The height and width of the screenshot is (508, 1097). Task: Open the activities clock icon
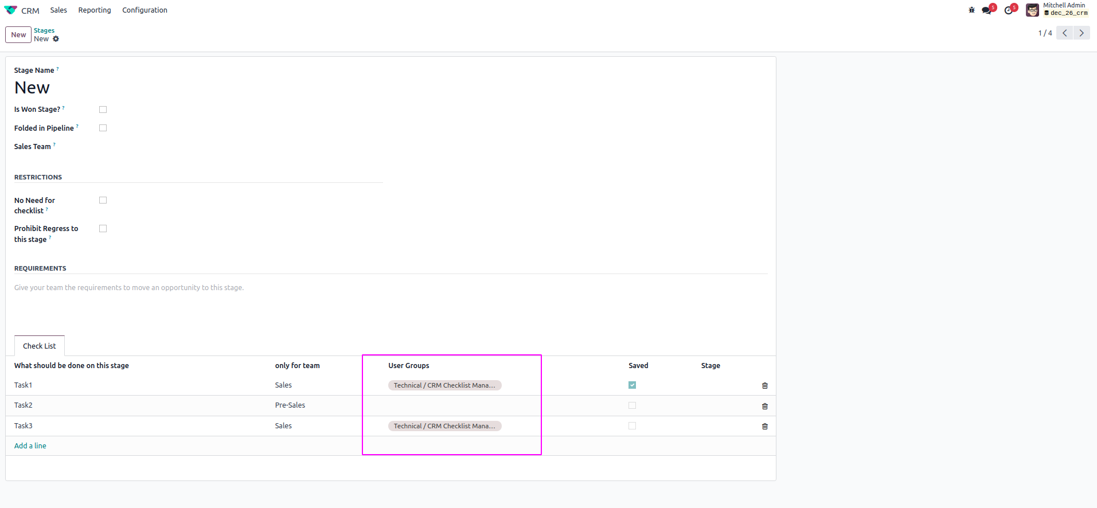[1009, 10]
